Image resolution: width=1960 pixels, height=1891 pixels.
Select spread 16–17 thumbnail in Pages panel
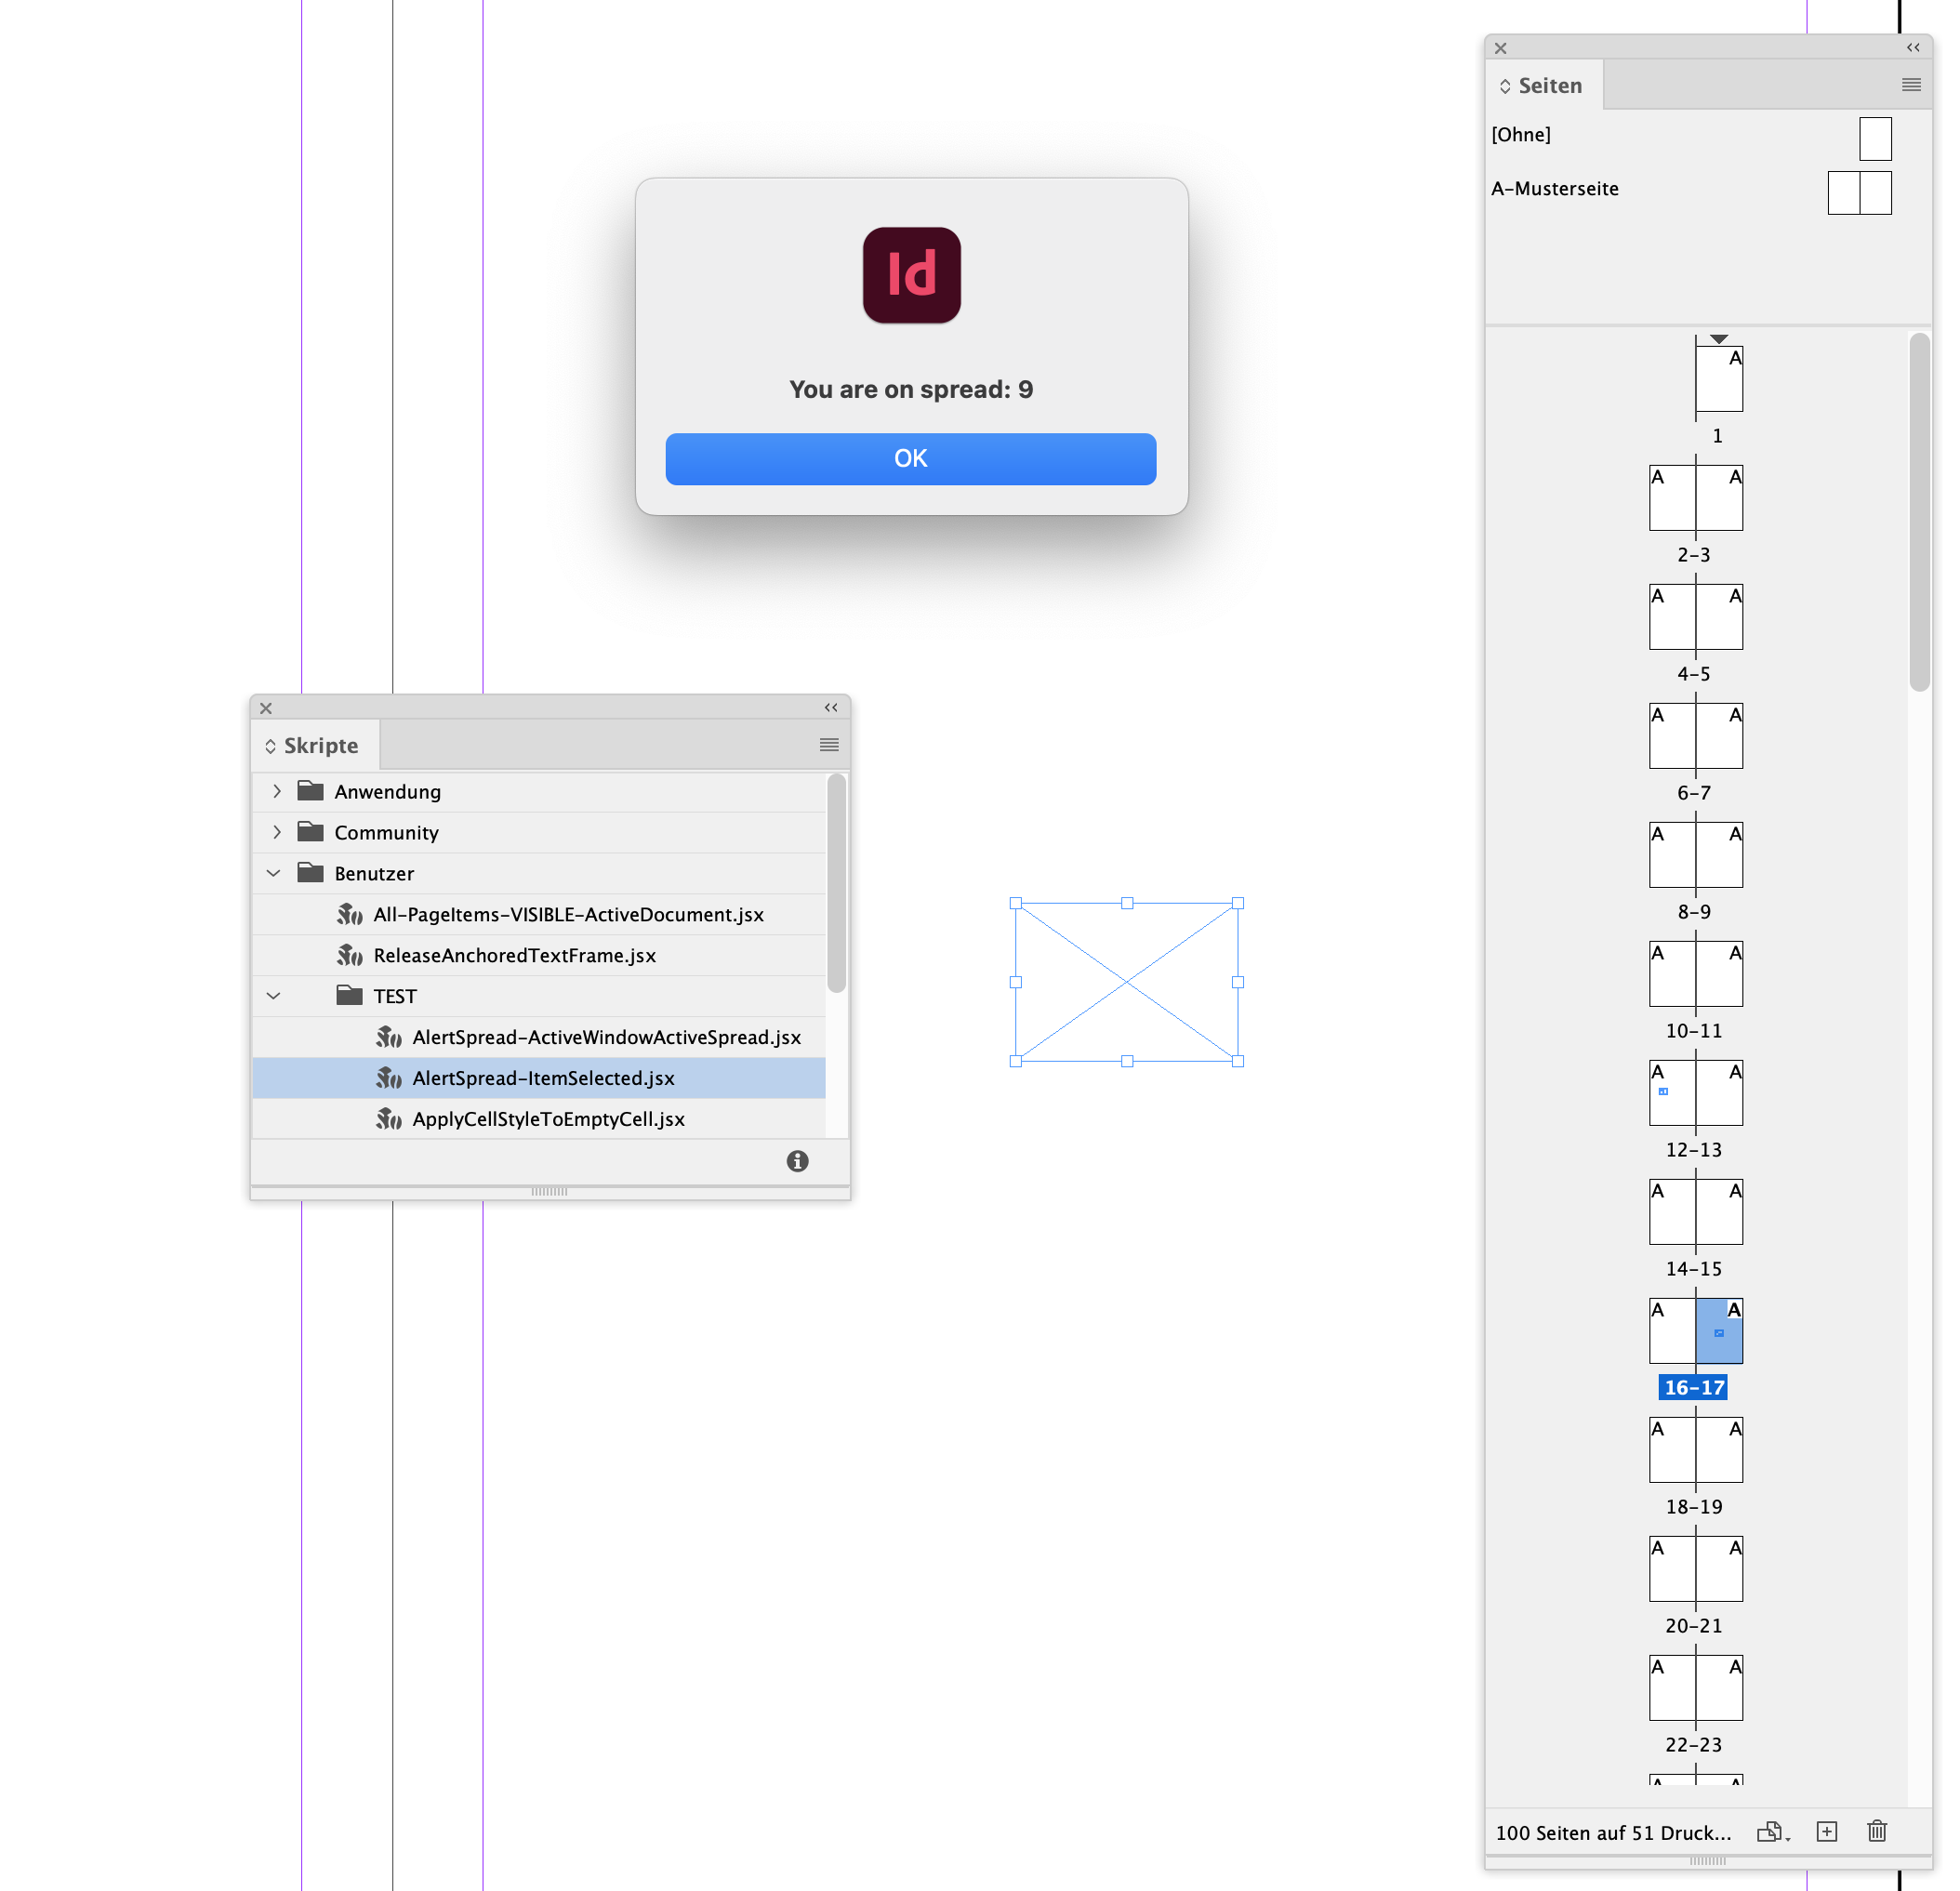tap(1692, 1331)
